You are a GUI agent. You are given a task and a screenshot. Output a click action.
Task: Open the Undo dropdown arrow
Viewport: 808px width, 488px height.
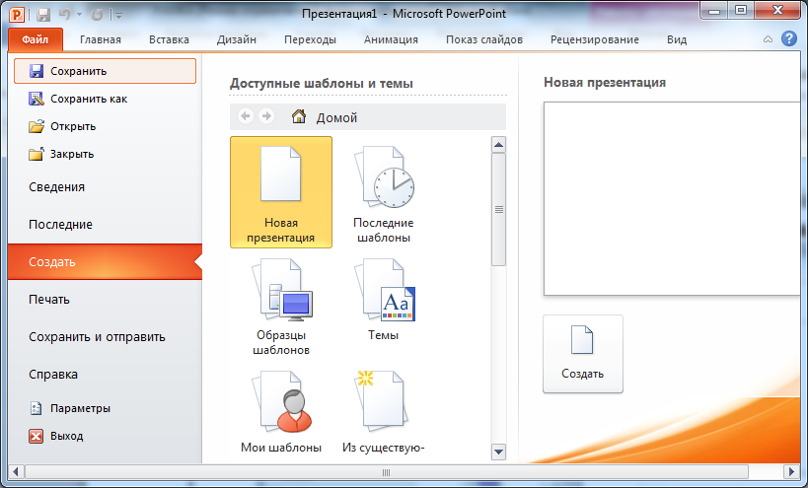pos(79,15)
